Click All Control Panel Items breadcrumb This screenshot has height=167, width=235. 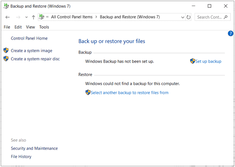[x=72, y=17]
